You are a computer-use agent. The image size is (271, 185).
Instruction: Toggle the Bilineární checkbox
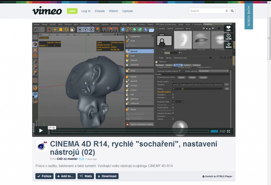pyautogui.click(x=173, y=116)
